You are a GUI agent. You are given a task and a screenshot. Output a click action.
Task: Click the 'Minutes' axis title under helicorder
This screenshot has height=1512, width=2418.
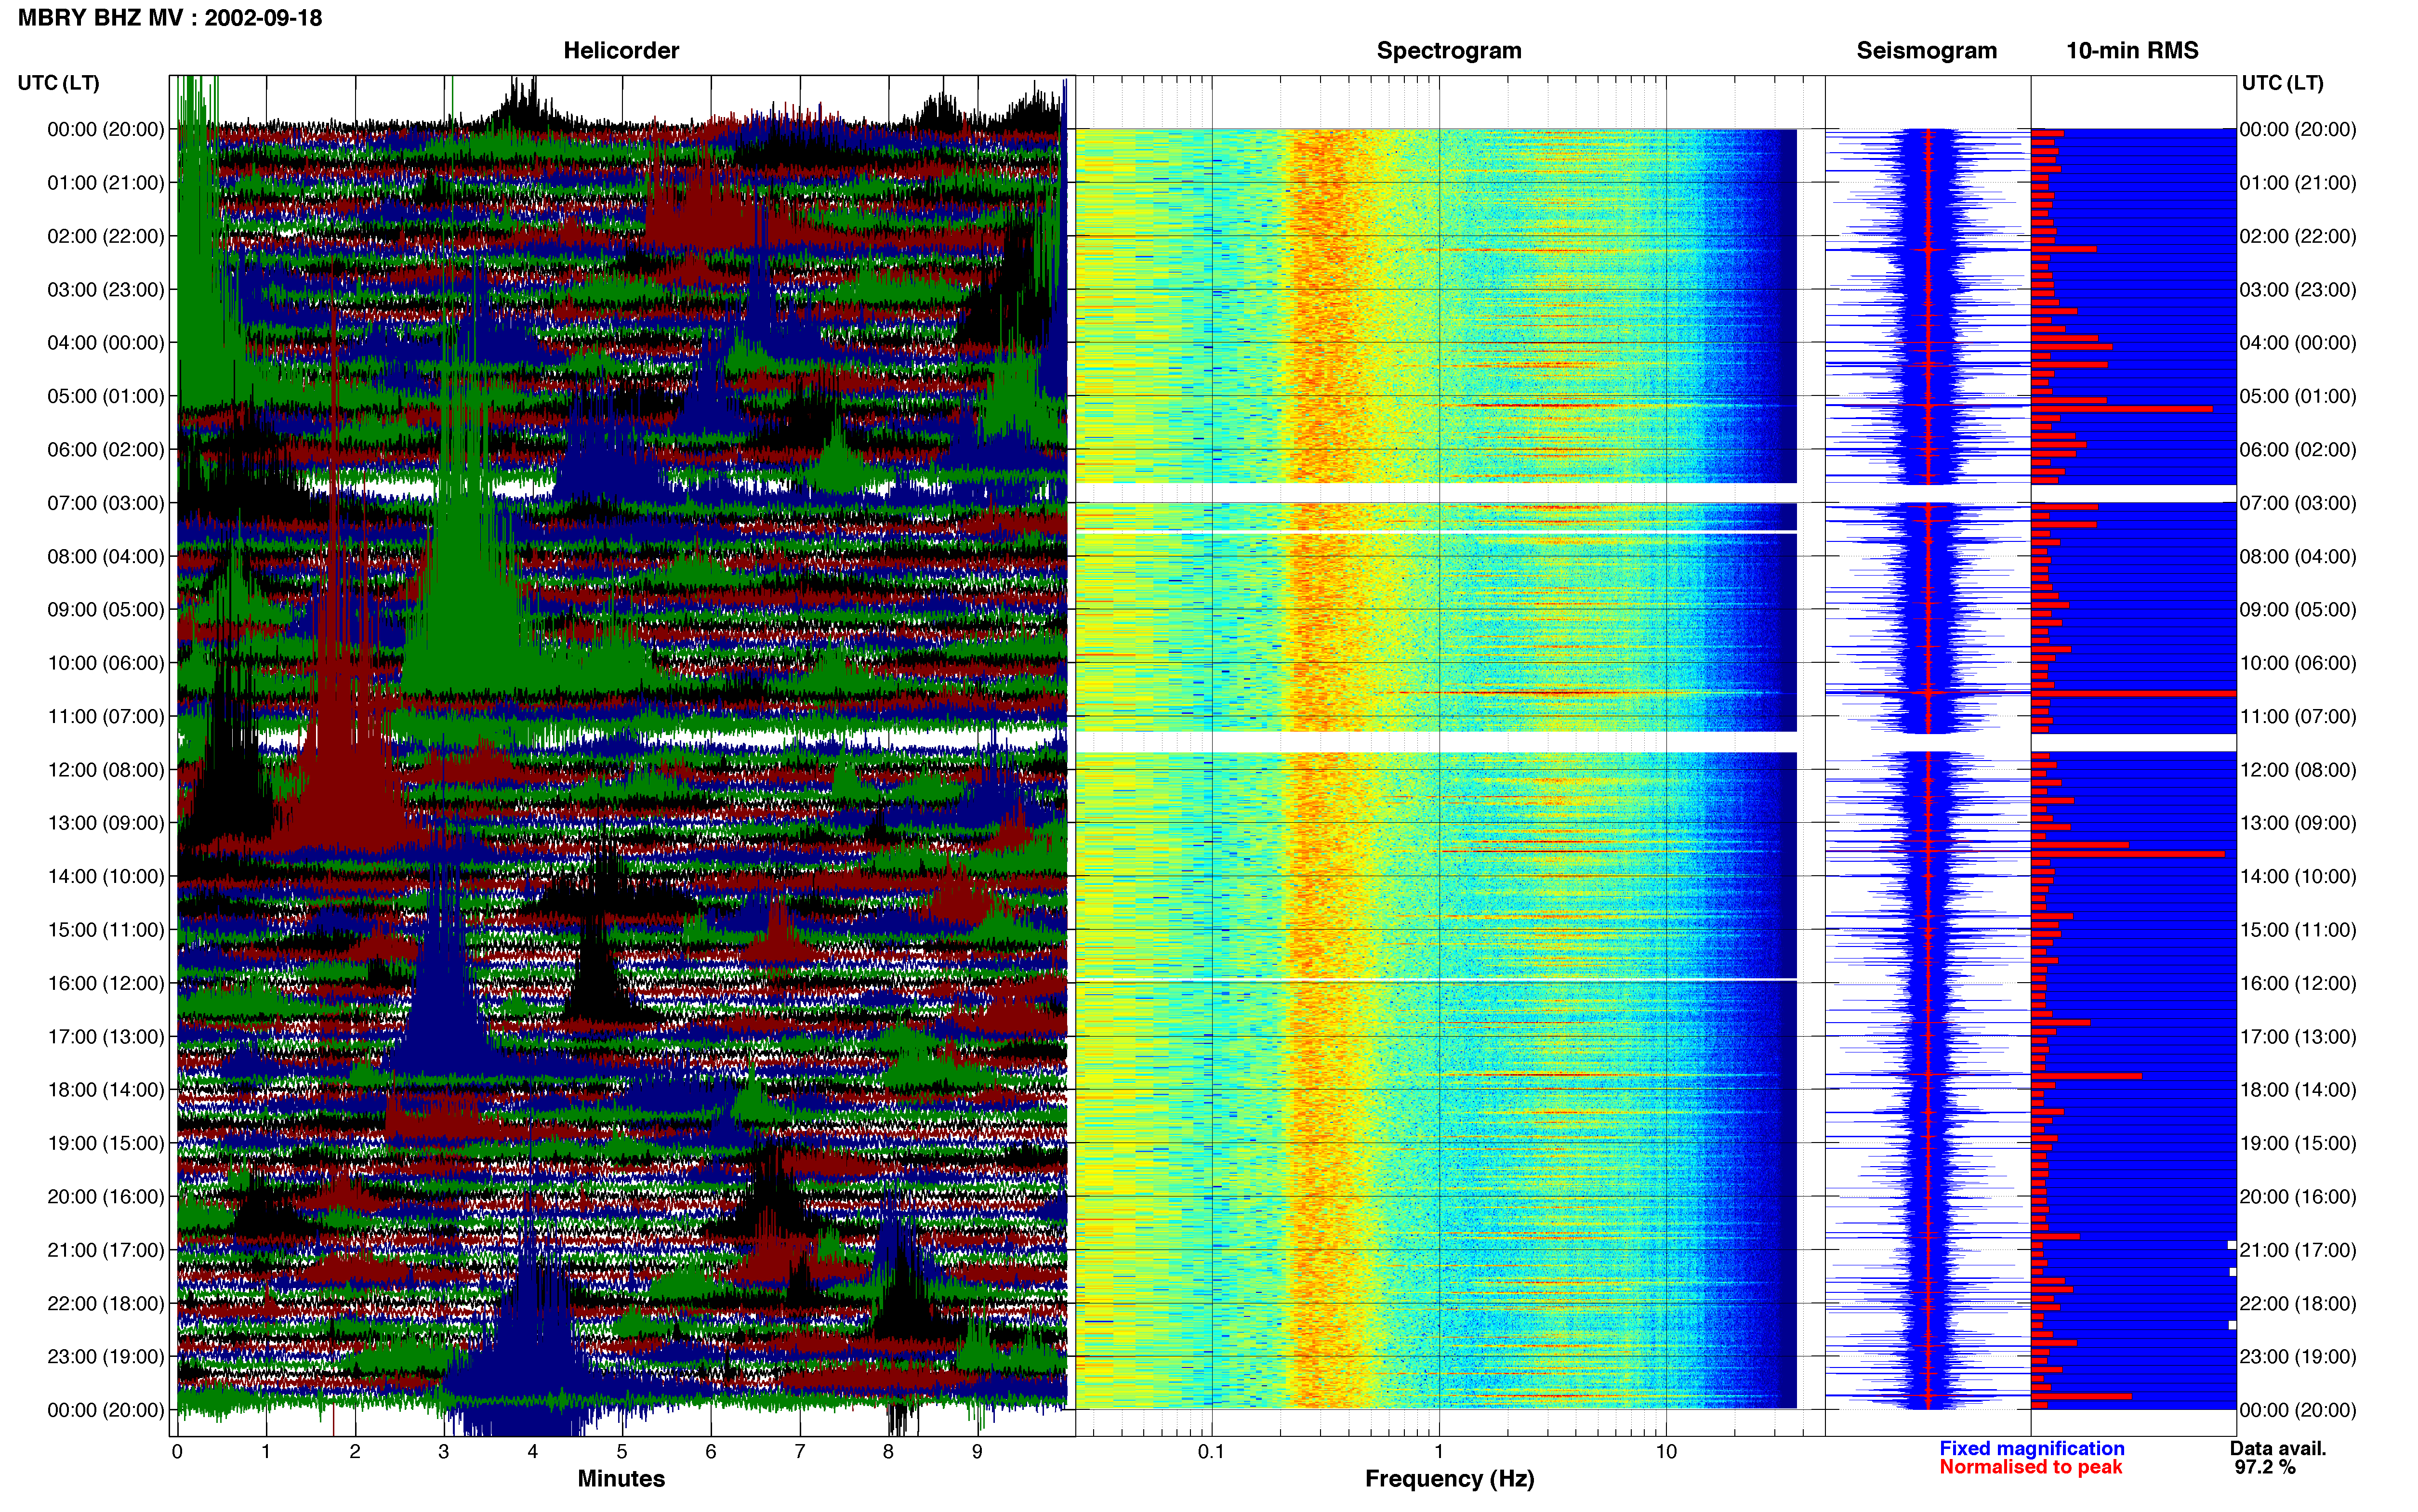[621, 1479]
